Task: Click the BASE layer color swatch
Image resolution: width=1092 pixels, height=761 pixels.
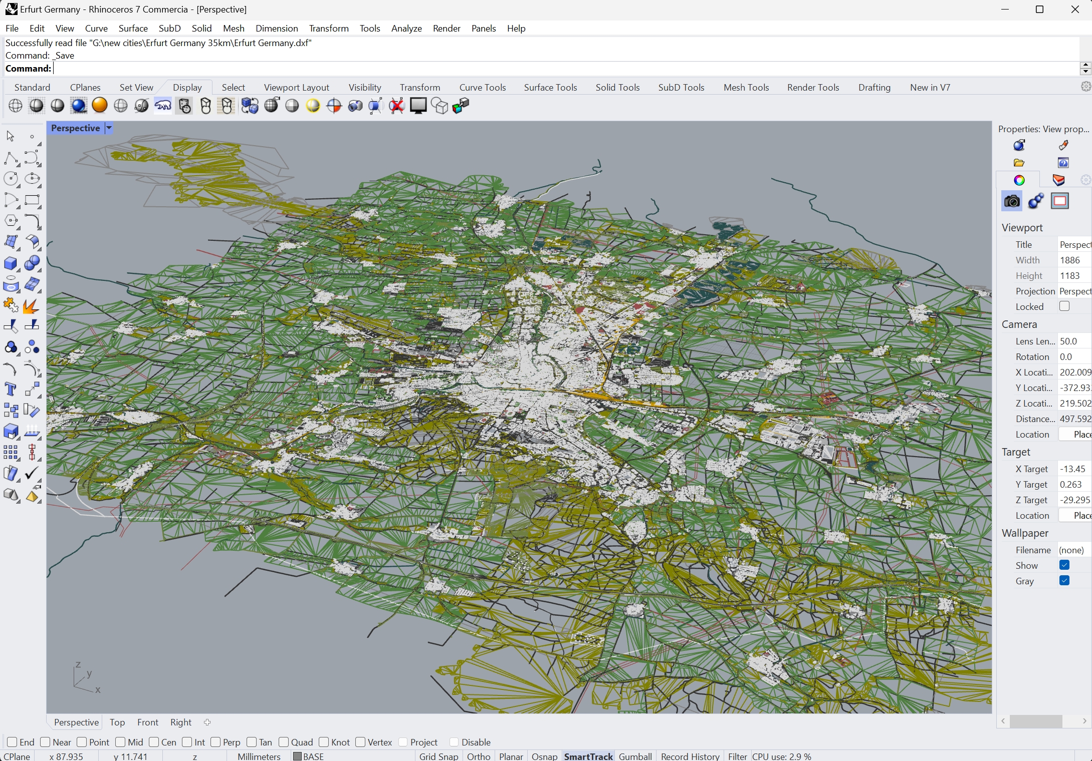Action: coord(297,756)
